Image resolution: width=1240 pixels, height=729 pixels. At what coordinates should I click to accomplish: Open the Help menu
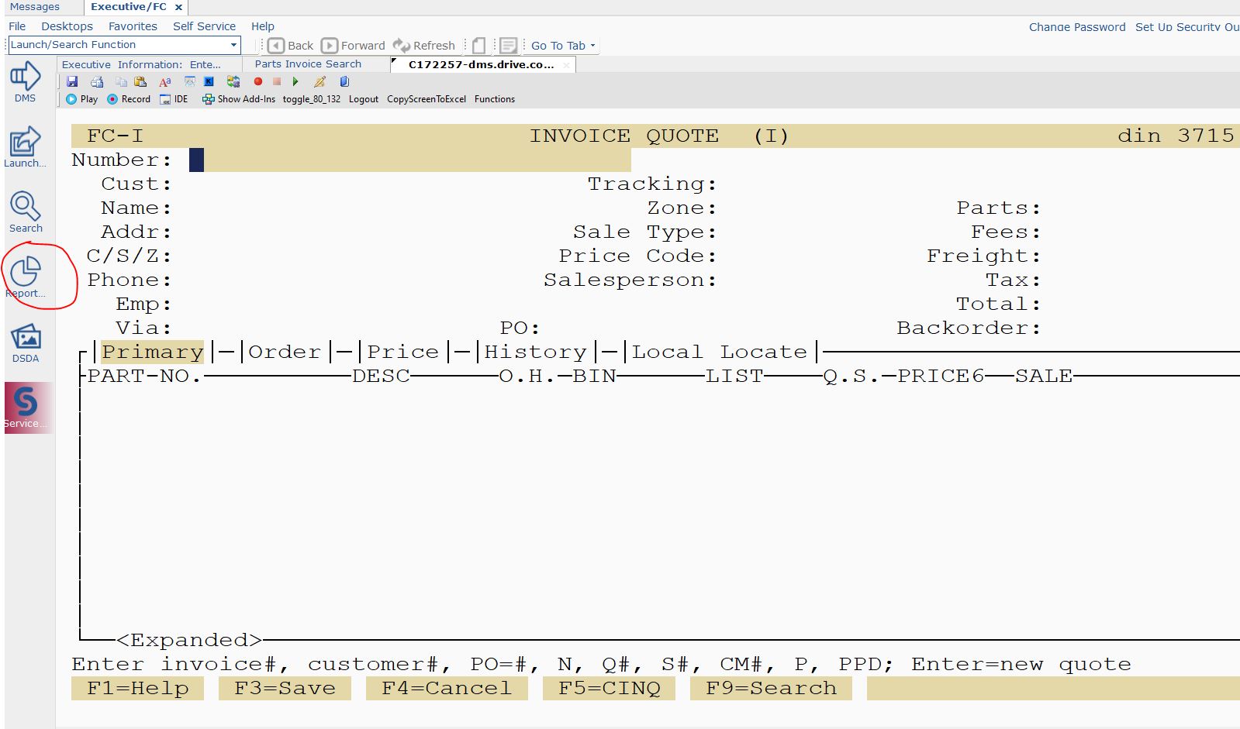click(263, 26)
